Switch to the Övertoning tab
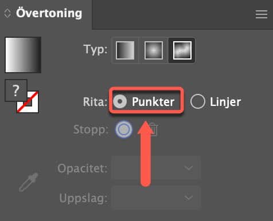Screen dimensions: 273x221 click(x=49, y=13)
